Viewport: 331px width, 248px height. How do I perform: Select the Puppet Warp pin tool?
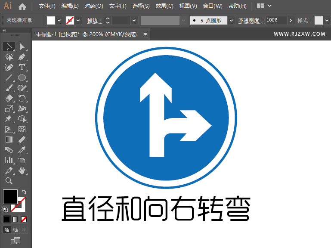click(x=9, y=119)
